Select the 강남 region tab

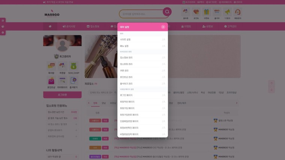[x=103, y=103]
